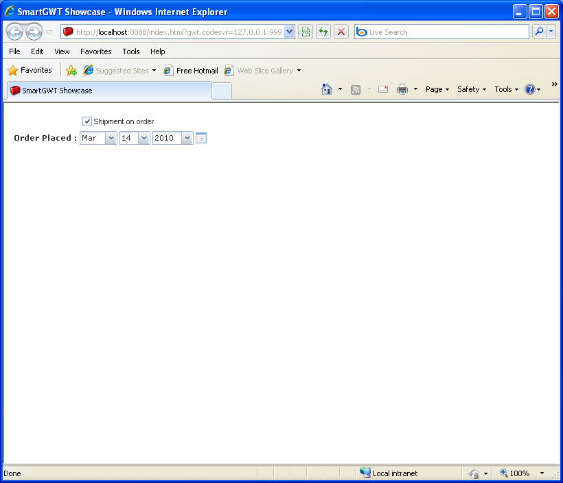Close the Internet Explorer window
The image size is (563, 483).
(551, 12)
